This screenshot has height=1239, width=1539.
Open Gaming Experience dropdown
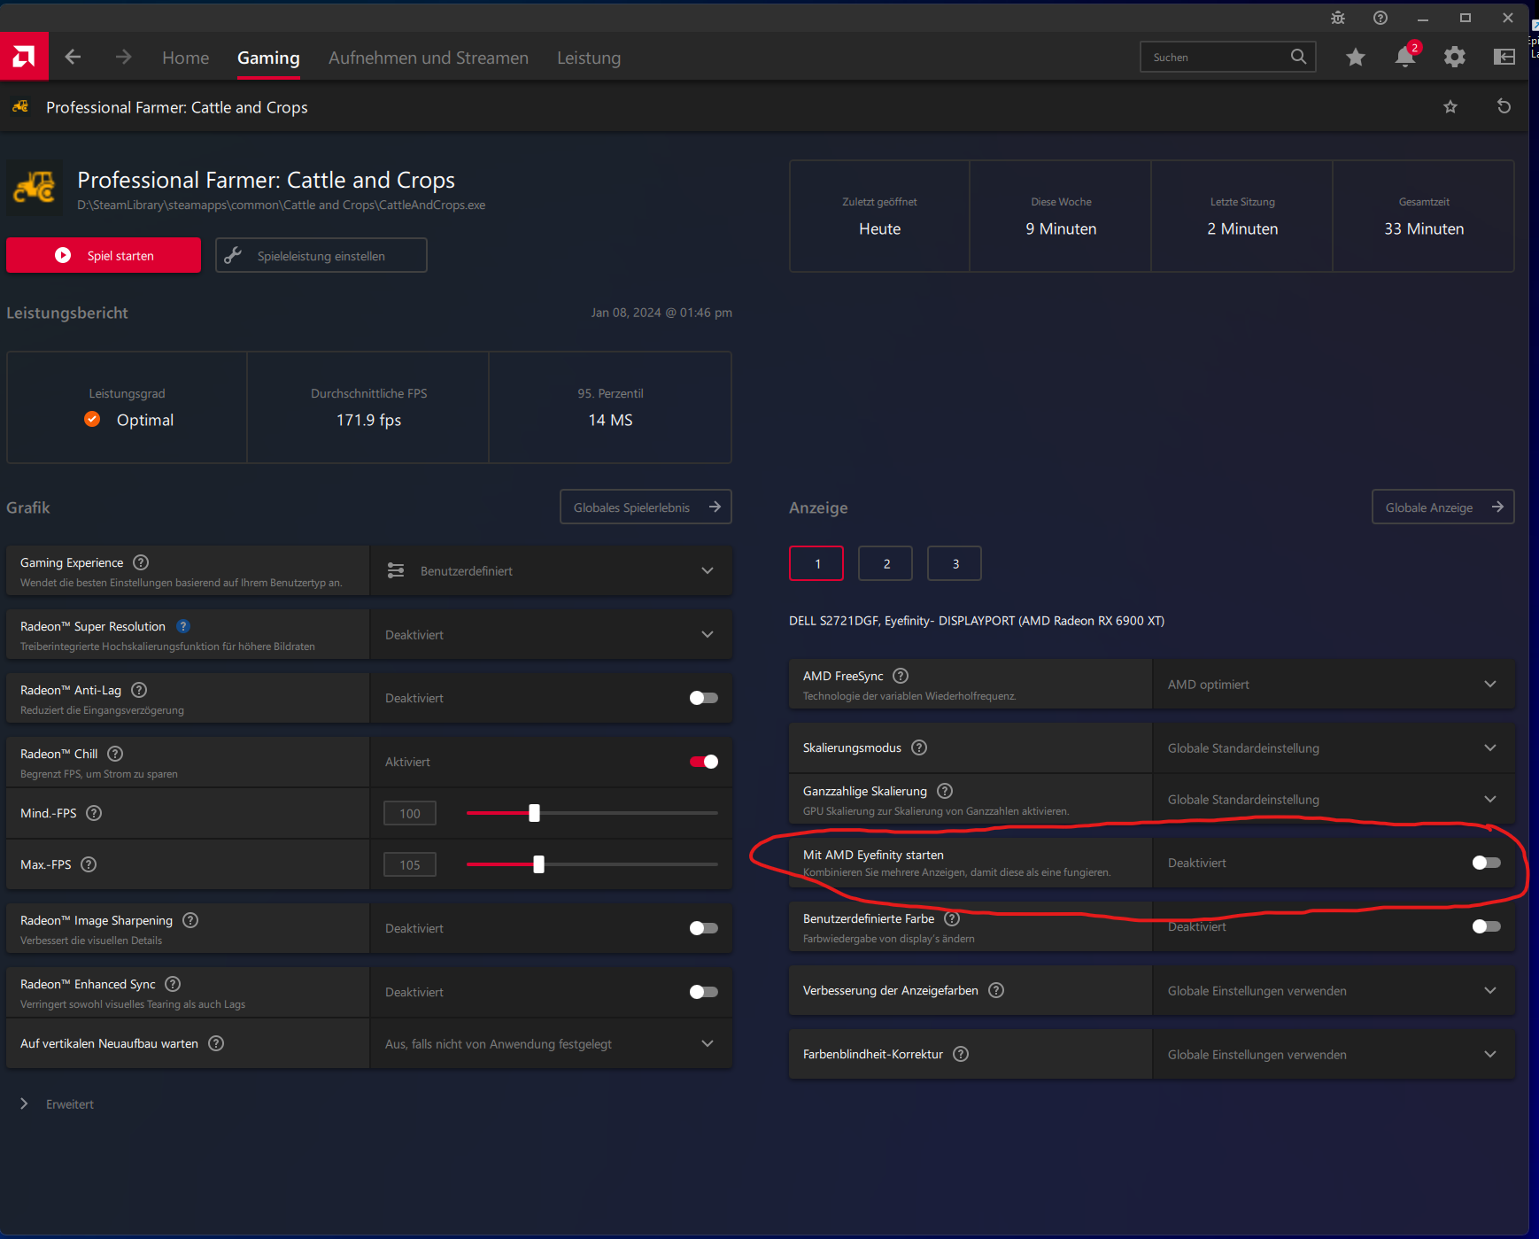click(552, 571)
